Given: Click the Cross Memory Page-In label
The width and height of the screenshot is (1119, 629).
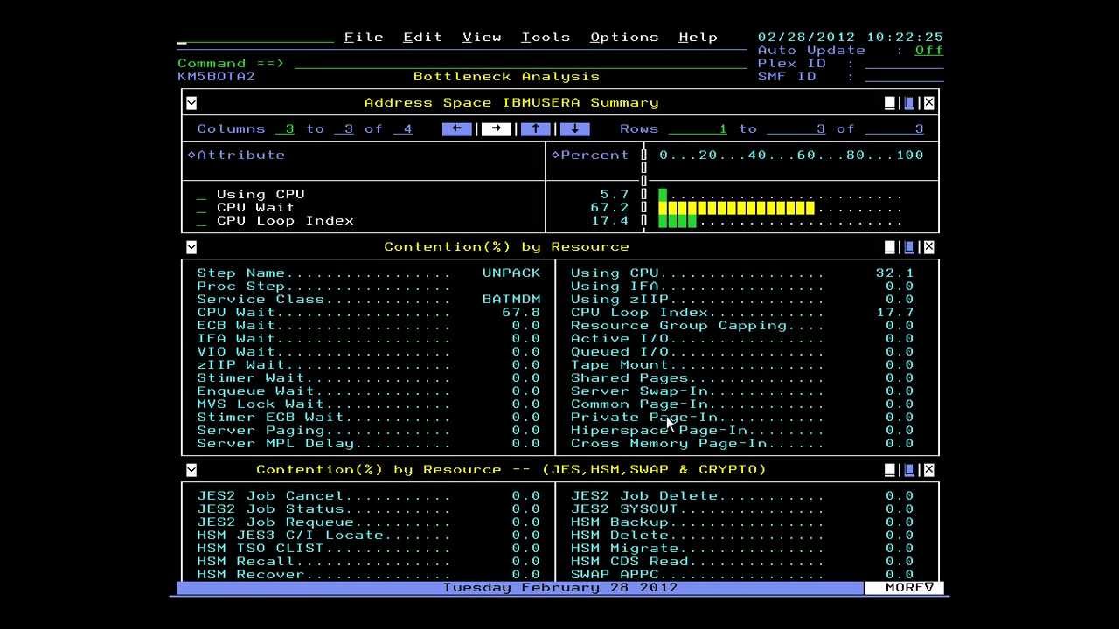Looking at the screenshot, I should [x=669, y=443].
